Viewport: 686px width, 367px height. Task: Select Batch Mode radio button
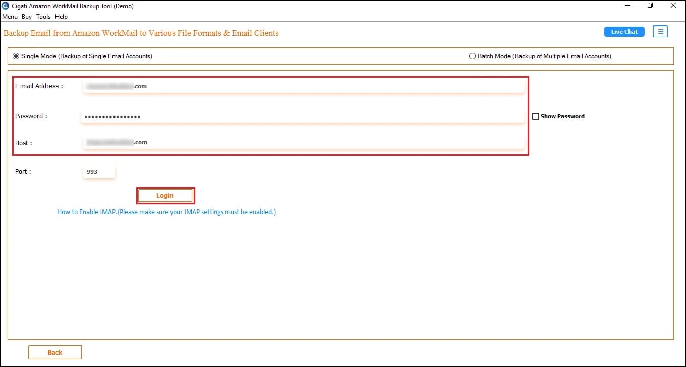[473, 56]
